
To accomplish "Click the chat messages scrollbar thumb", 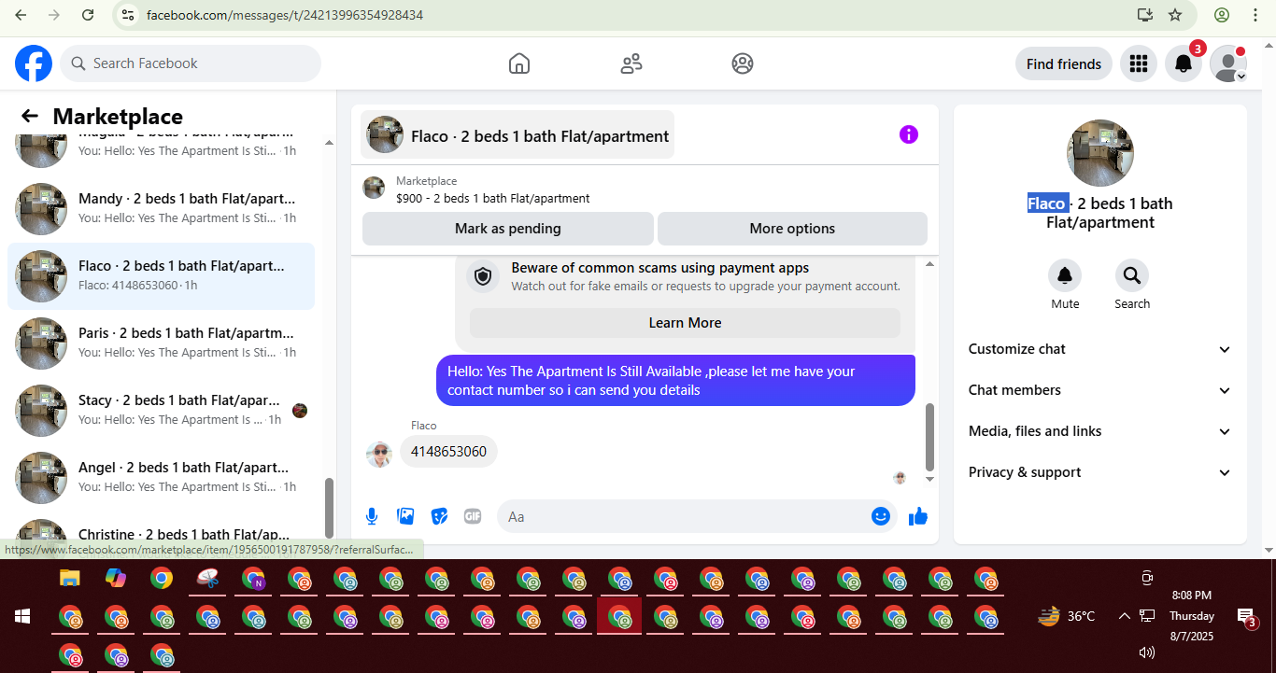I will pos(929,437).
